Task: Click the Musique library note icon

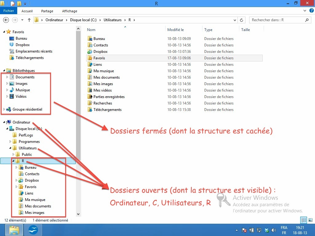Action: pos(12,90)
